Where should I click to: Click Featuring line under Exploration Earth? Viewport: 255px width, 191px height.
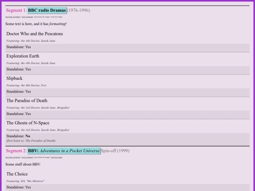(31, 63)
